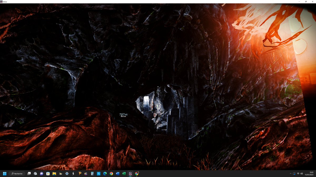Expand the hidden system tray icons chevron
This screenshot has width=316, height=177.
[x=290, y=174]
